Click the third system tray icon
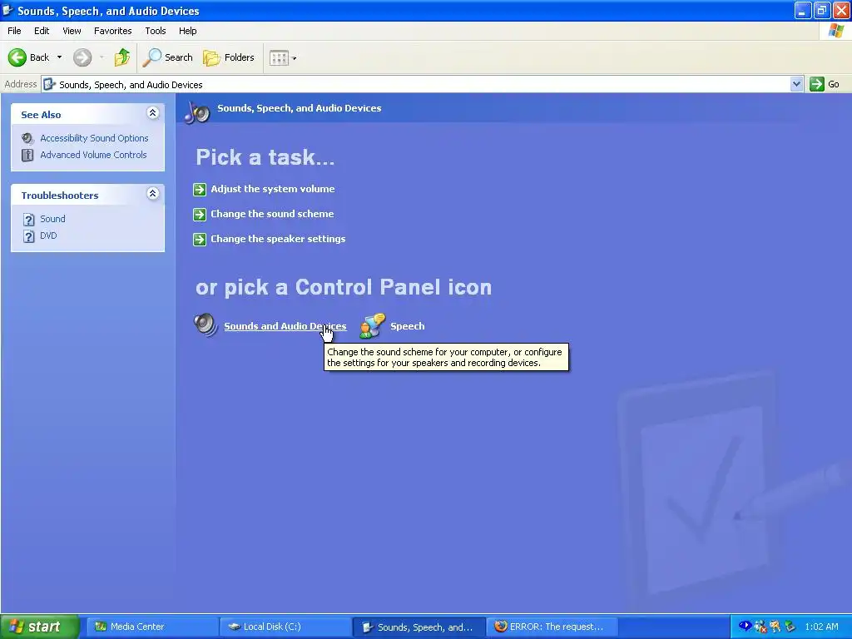Viewport: 852px width, 639px height. click(775, 627)
